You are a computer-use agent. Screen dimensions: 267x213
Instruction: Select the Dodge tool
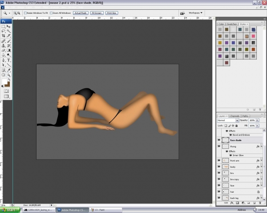(8, 55)
